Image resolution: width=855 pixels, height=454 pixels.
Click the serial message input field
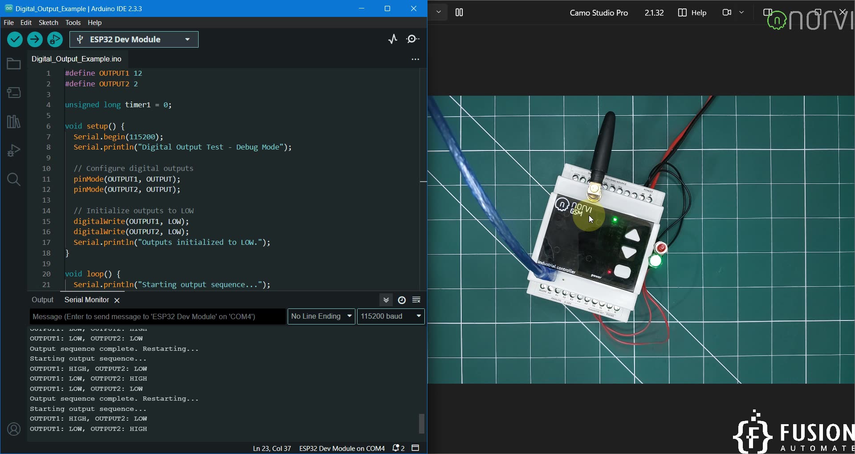(x=157, y=316)
